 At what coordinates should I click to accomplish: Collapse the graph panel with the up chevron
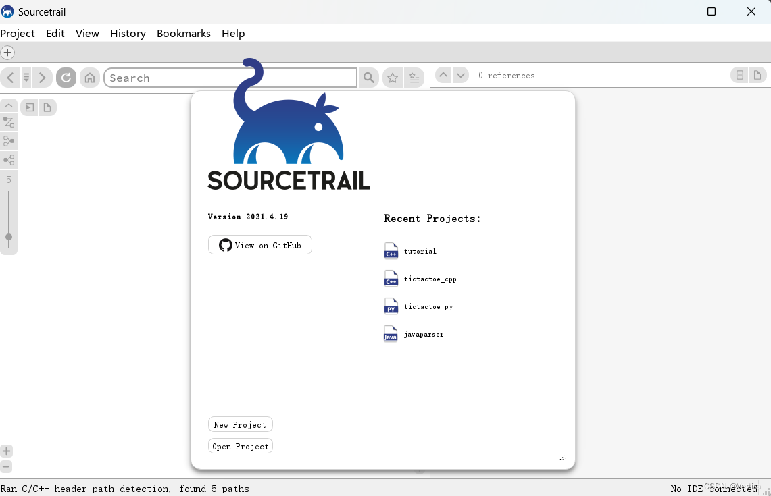tap(9, 105)
